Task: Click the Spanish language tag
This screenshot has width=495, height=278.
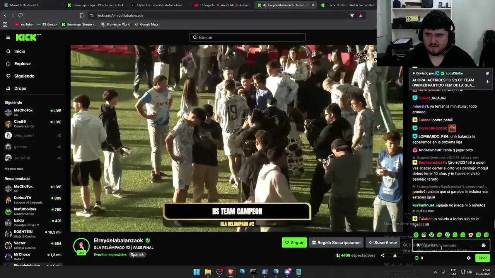Action: tap(137, 255)
